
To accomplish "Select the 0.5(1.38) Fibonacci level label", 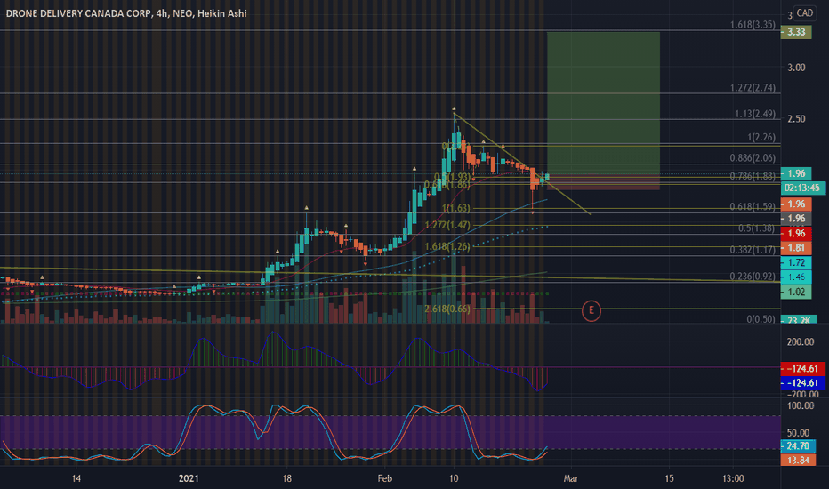I will click(757, 228).
